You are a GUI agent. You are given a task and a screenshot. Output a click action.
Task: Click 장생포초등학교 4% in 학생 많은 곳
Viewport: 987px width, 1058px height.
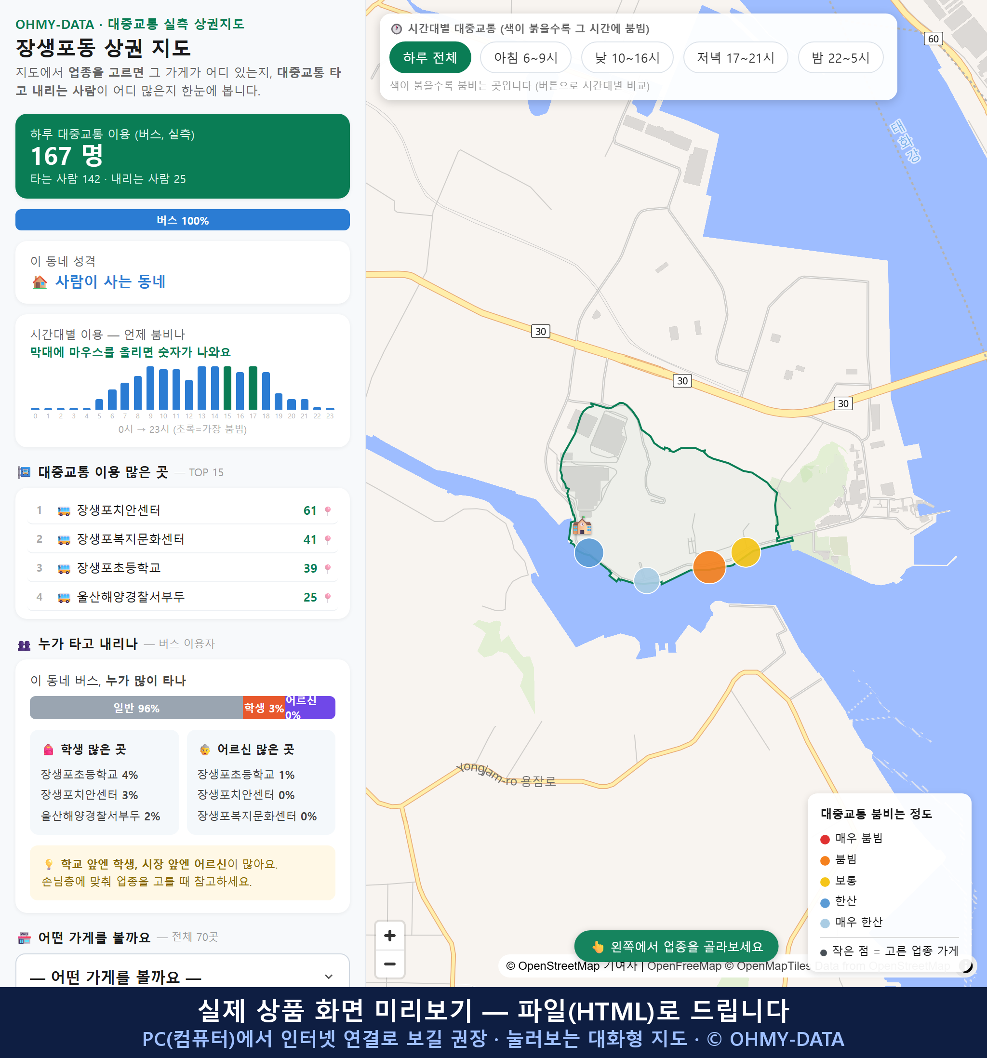coord(89,775)
